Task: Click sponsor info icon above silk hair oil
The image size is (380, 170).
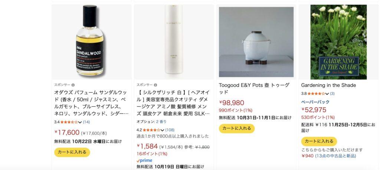Action: tap(155, 85)
